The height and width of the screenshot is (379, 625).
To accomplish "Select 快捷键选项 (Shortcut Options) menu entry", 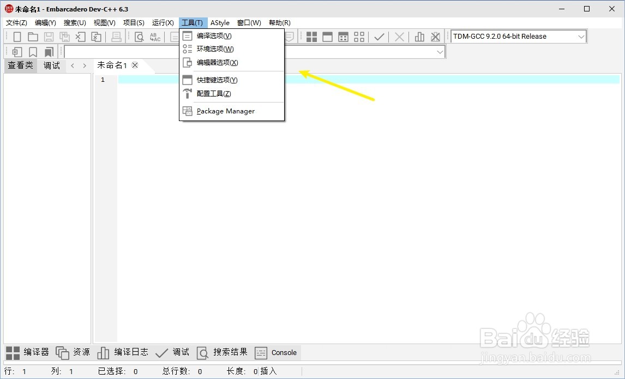I will tap(232, 80).
